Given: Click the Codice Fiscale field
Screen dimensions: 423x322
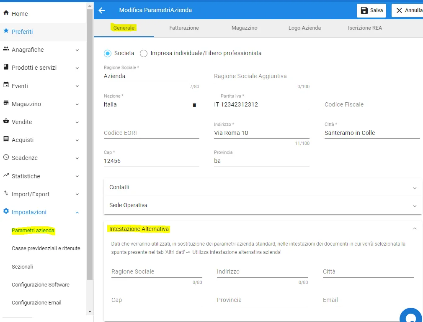Looking at the screenshot, I should pos(372,105).
